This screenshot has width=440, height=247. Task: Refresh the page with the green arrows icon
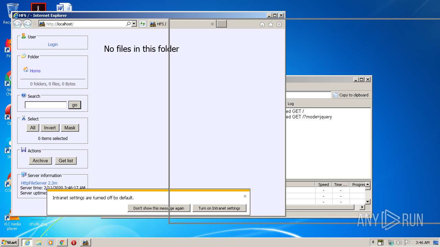coord(142,24)
